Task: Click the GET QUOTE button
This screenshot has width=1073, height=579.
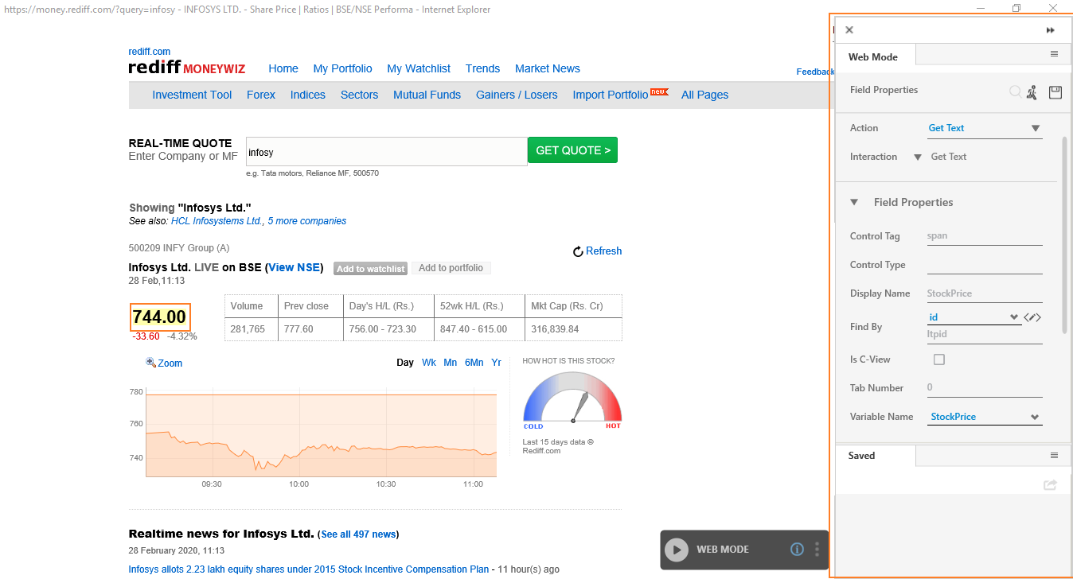Action: click(572, 150)
